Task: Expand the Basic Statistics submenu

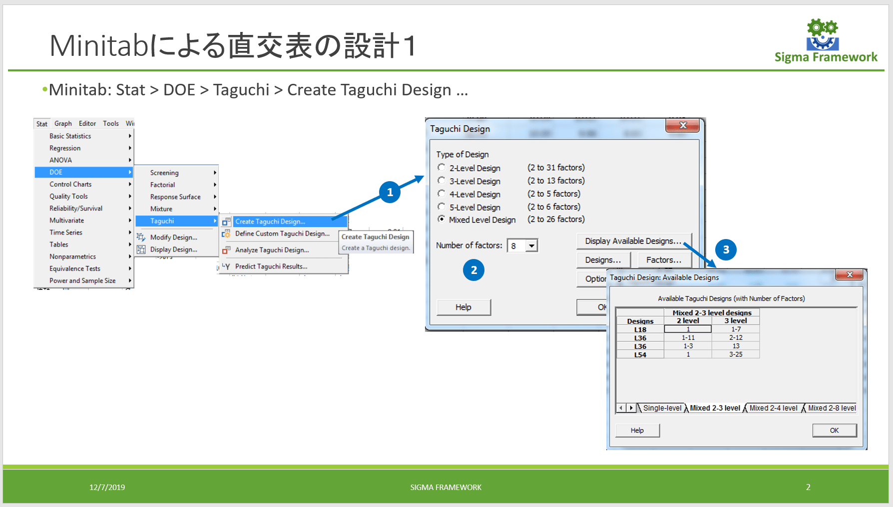Action: click(70, 136)
